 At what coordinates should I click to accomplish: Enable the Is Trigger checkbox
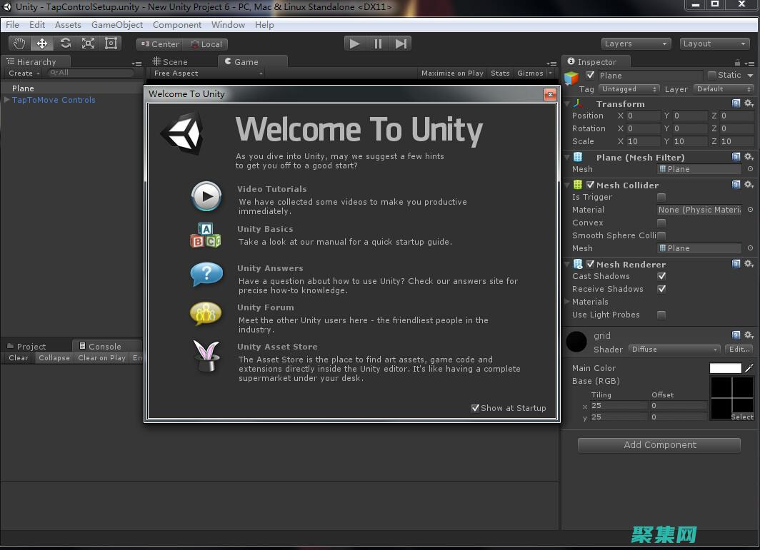[x=661, y=197]
